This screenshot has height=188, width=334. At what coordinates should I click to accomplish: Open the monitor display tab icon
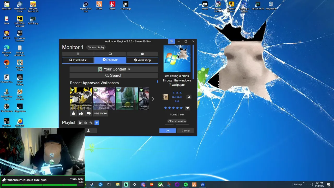coord(110,54)
